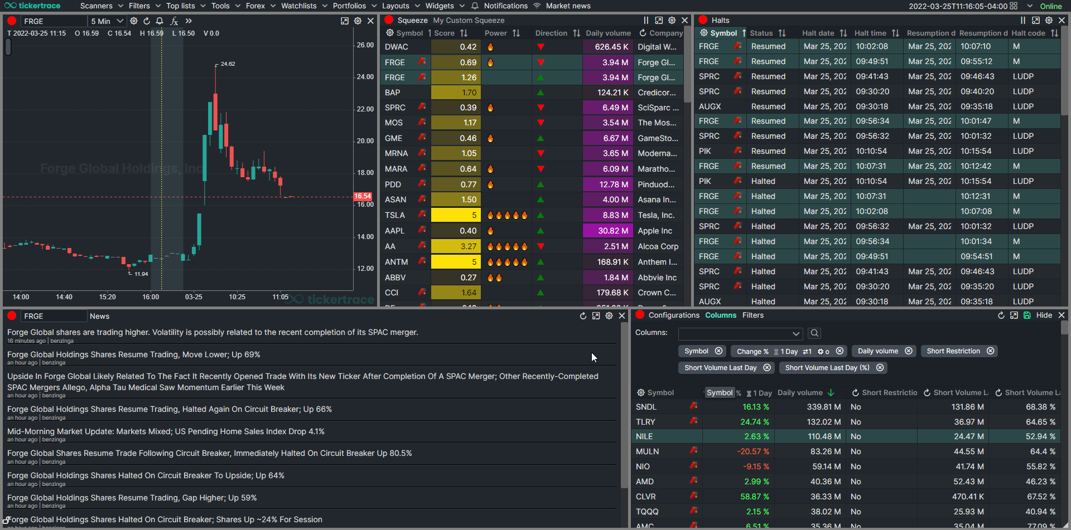The height and width of the screenshot is (530, 1071).
Task: Open the Filters dropdown menu
Action: click(144, 6)
